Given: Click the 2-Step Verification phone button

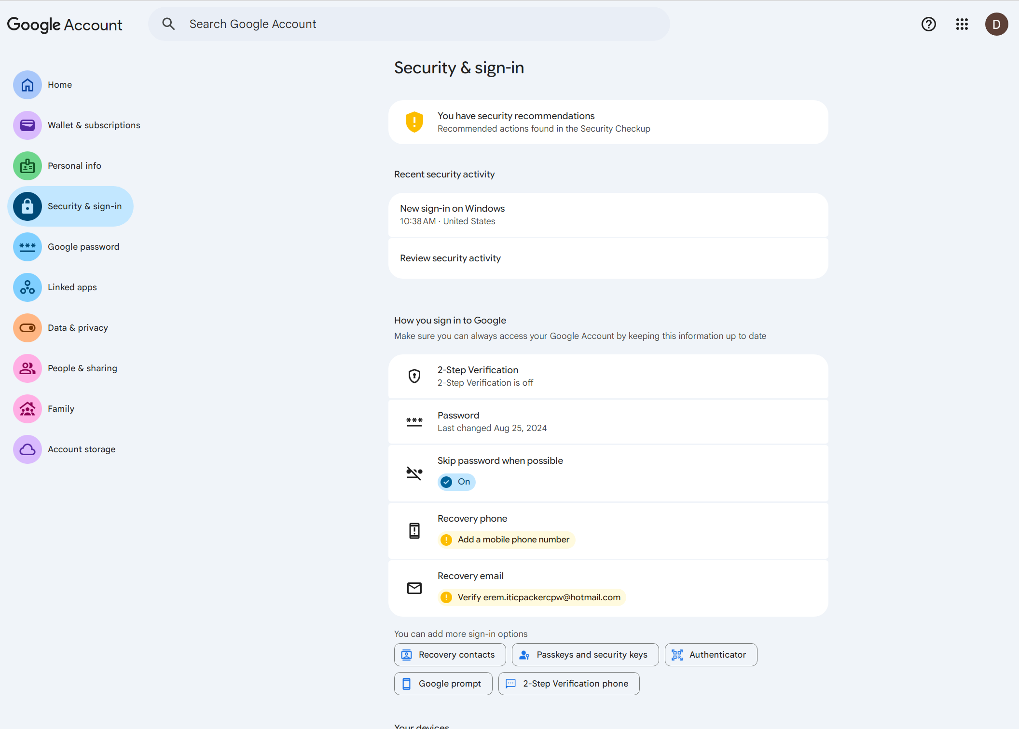Looking at the screenshot, I should tap(569, 684).
